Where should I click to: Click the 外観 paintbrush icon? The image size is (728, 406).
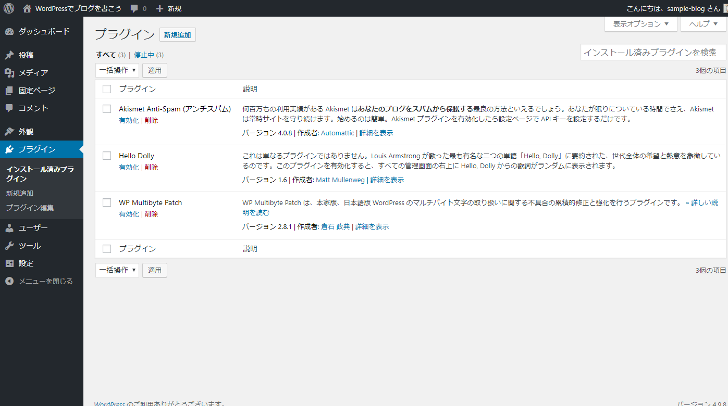(9, 132)
